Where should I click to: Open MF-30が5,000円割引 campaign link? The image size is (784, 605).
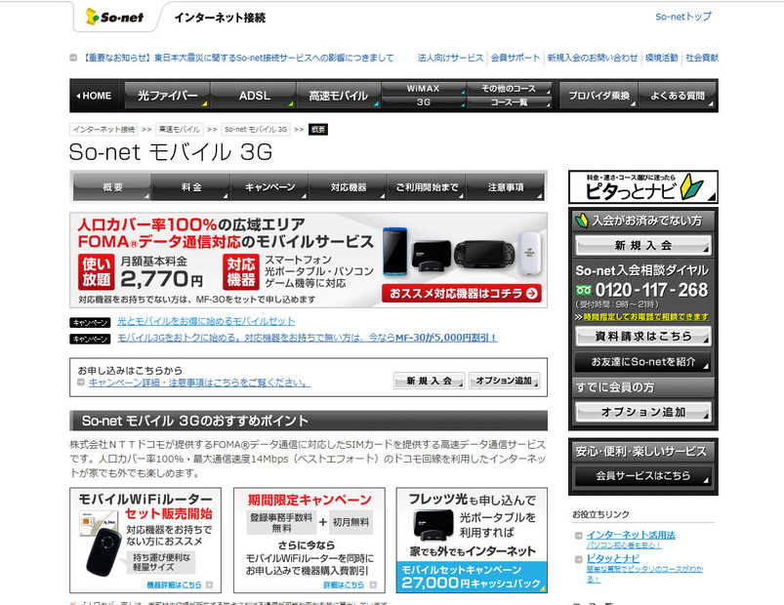[x=307, y=338]
